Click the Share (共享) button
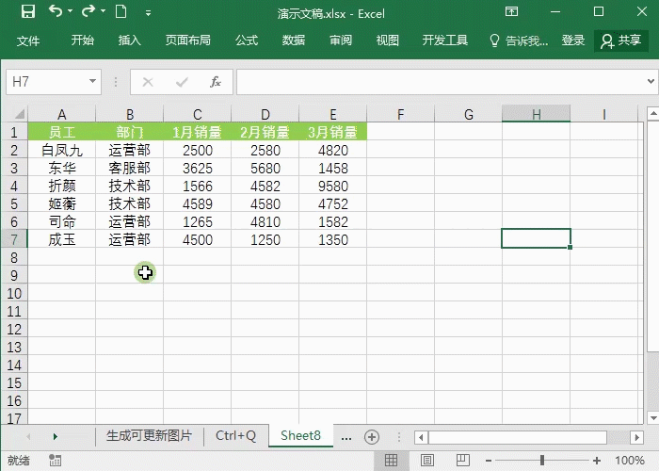Viewport: 659px width, 471px height. (621, 41)
